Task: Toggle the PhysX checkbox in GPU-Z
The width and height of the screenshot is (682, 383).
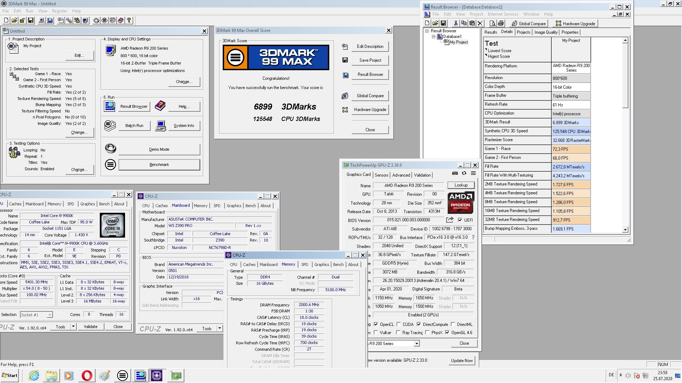Action: pyautogui.click(x=427, y=333)
